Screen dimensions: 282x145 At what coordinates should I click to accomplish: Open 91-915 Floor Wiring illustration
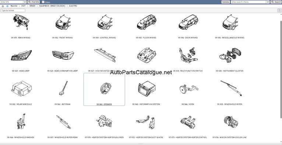(x=147, y=22)
